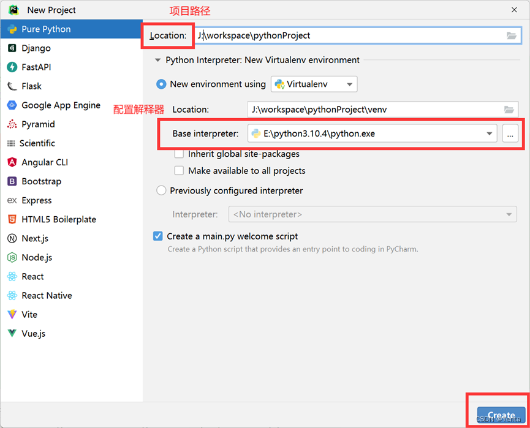Enable Make available to all projects
Screen dimensions: 530x428
pos(179,171)
